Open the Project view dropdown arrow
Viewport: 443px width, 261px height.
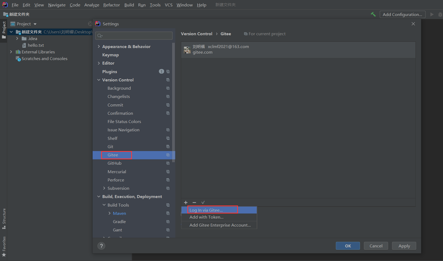click(x=35, y=24)
